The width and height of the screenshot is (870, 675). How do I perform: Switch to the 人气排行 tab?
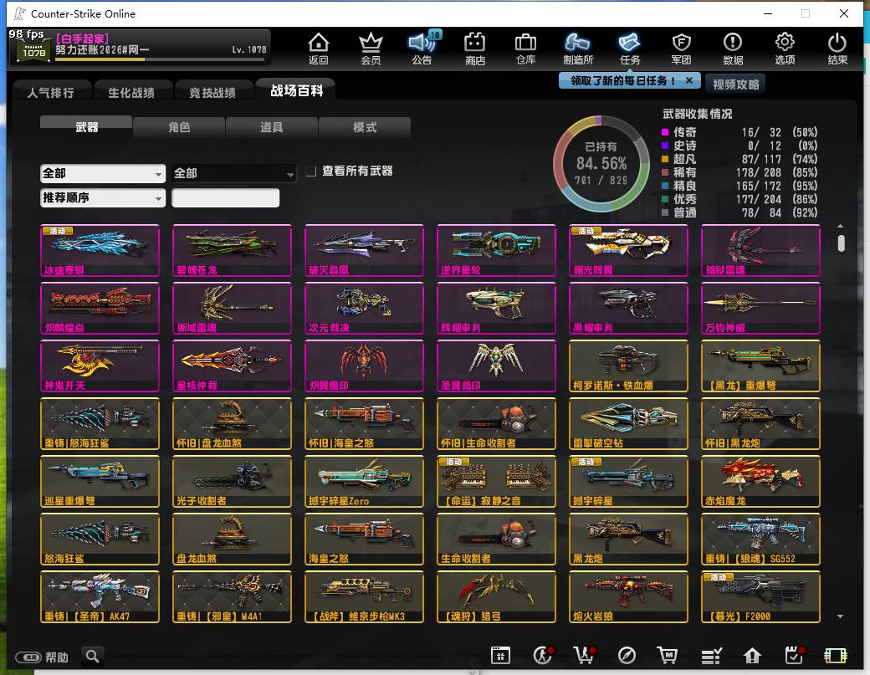pos(51,92)
